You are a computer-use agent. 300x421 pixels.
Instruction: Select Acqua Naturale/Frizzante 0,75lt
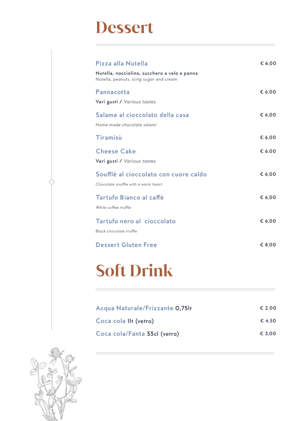143,308
